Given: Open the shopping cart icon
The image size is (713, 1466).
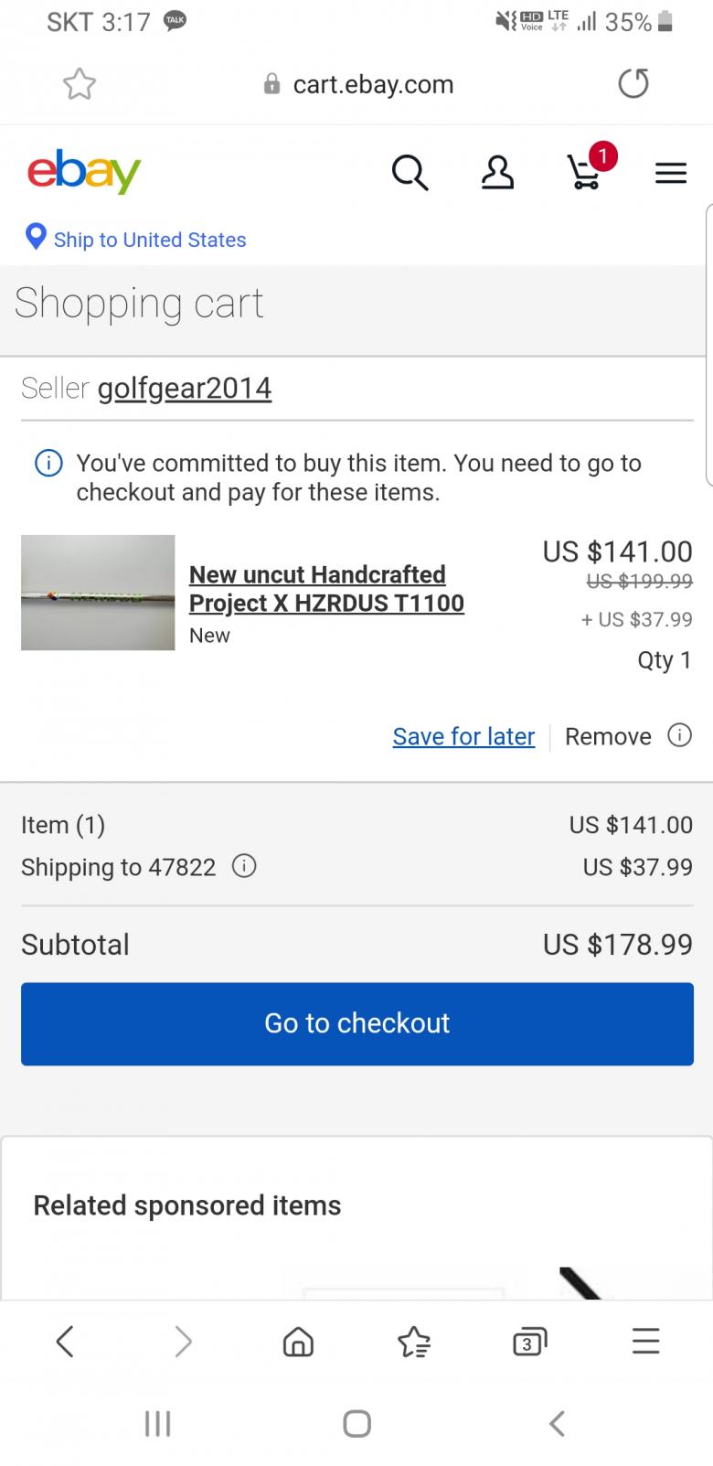Looking at the screenshot, I should click(586, 170).
